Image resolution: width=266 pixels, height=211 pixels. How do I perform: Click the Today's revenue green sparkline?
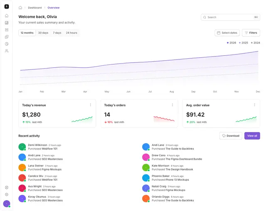(x=82, y=120)
